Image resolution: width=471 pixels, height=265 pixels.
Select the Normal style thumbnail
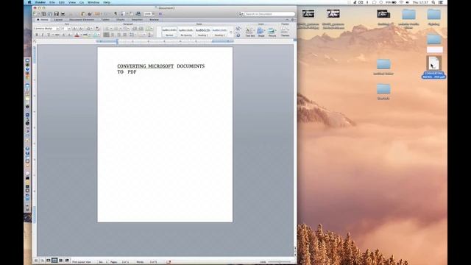169,32
